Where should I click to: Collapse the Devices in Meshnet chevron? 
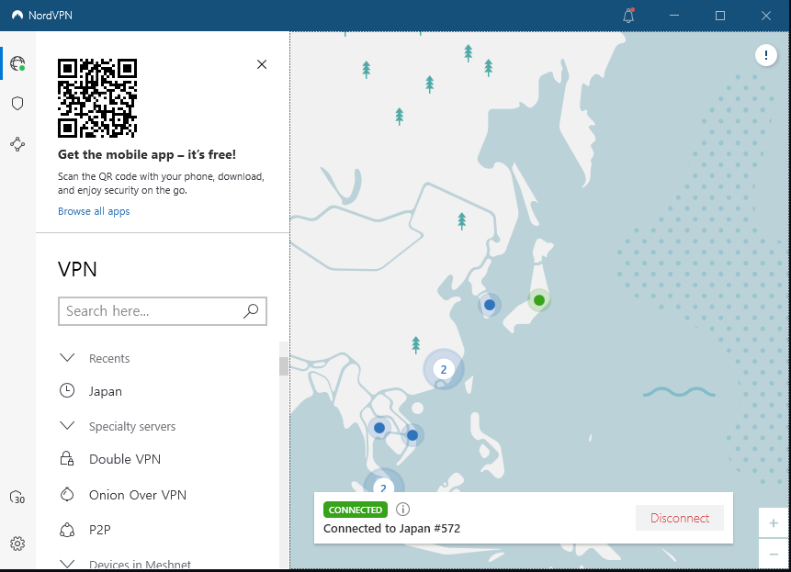(x=67, y=564)
